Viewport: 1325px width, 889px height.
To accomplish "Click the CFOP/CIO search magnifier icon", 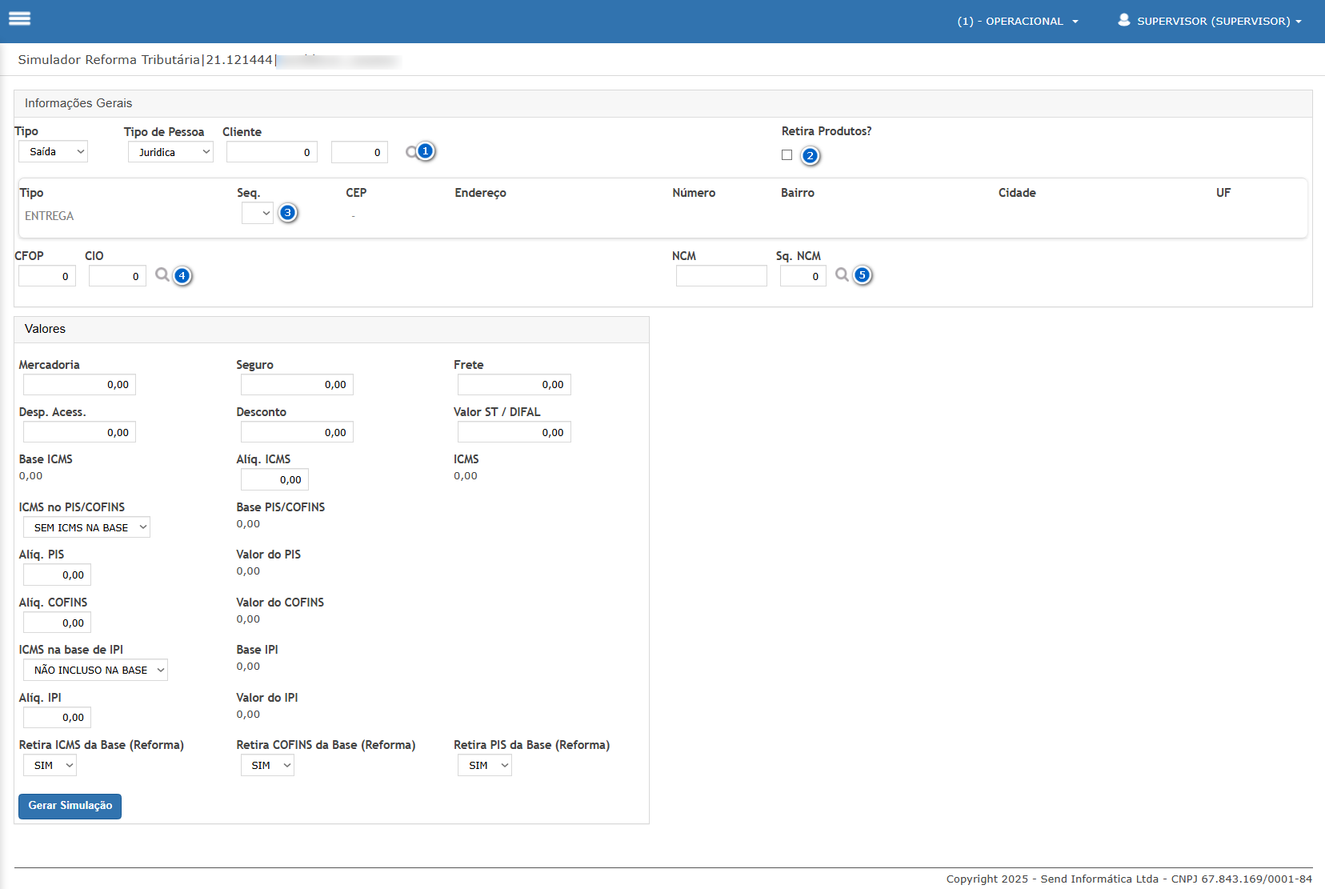I will coord(162,275).
